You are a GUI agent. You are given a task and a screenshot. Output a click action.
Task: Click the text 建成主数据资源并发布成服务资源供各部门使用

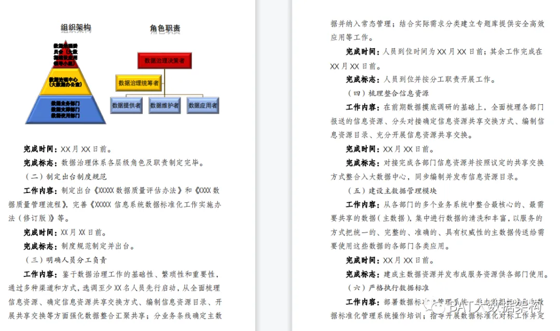coord(466,274)
